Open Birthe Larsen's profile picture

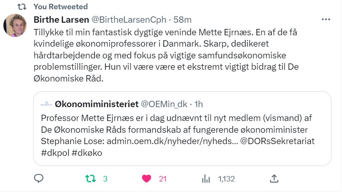pyautogui.click(x=15, y=26)
